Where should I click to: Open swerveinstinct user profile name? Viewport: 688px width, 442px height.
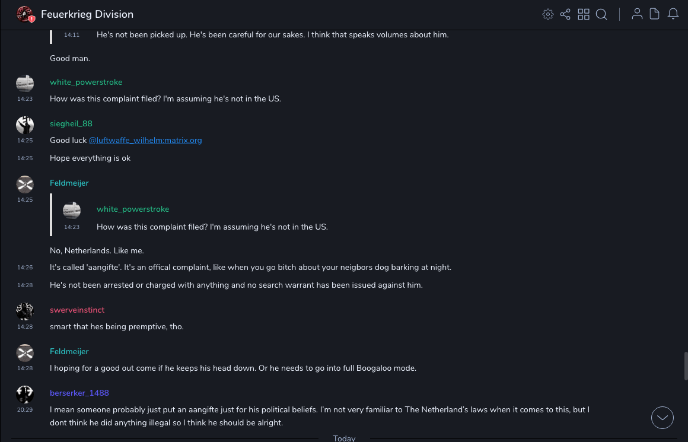pos(77,310)
